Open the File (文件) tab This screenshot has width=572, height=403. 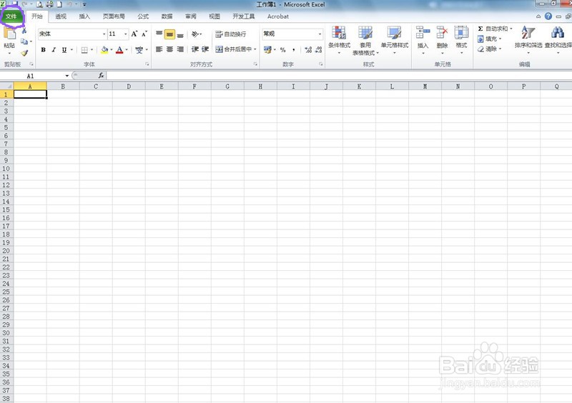[11, 16]
